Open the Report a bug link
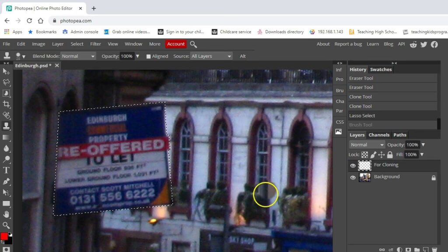The image size is (448, 252). pyautogui.click(x=348, y=44)
